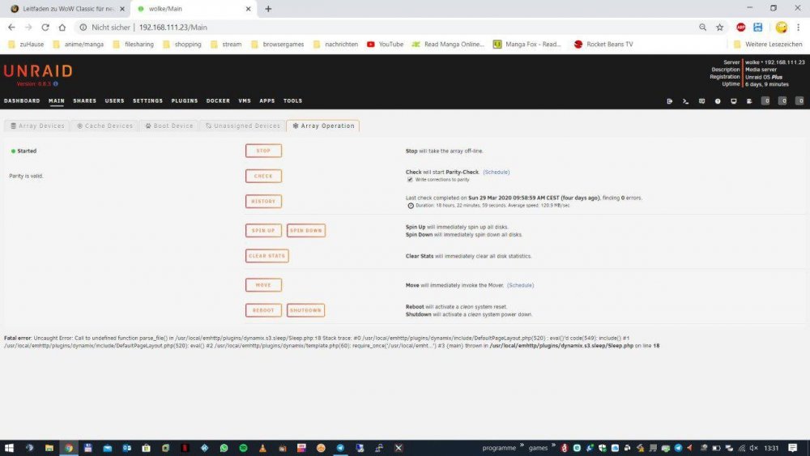Open the Dashboard menu item
This screenshot has width=810, height=456.
pos(22,101)
